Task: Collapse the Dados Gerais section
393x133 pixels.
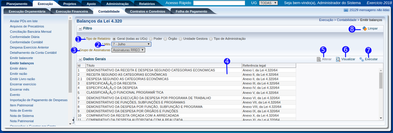Action: pyautogui.click(x=80, y=59)
